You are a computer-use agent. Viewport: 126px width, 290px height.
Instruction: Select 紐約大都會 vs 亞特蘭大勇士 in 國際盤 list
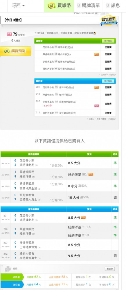point(75,69)
